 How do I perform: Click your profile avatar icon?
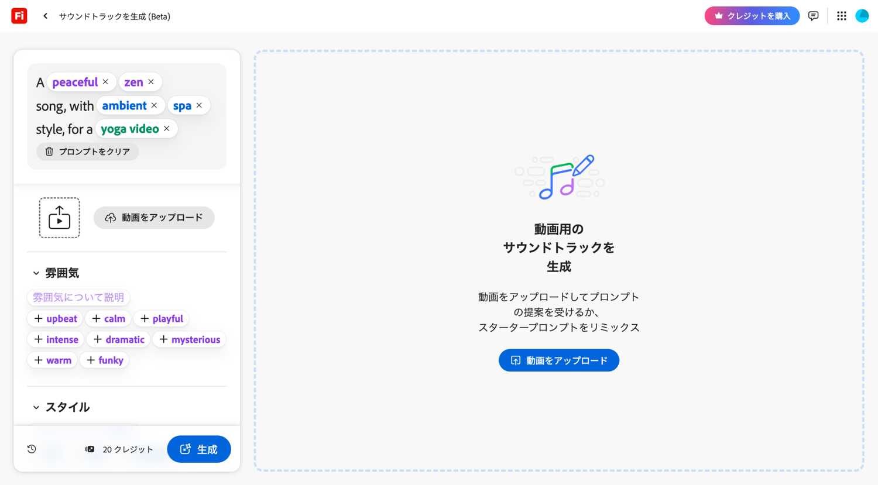tap(862, 16)
